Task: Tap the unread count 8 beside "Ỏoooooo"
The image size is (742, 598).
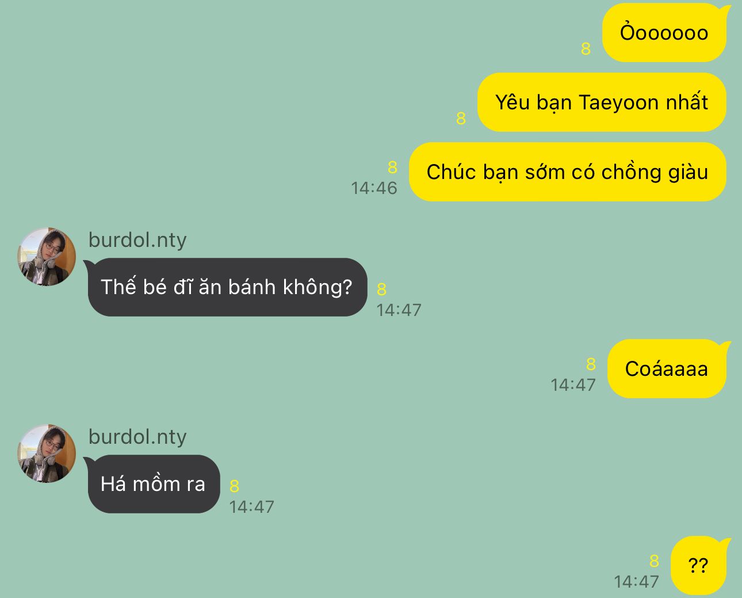Action: coord(586,49)
